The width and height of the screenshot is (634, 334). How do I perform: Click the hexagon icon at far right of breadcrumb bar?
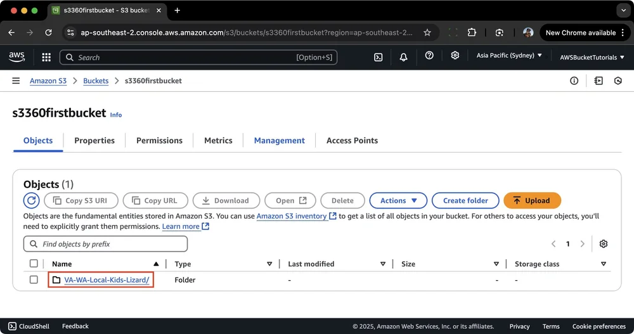click(x=618, y=81)
